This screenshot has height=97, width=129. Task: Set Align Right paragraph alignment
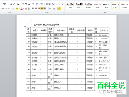[x=39, y=9]
